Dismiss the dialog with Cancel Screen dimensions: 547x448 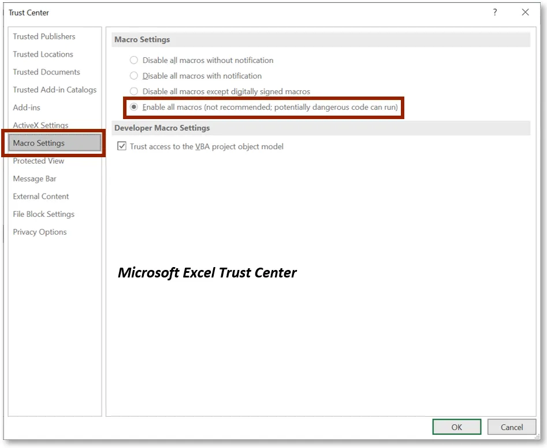512,427
